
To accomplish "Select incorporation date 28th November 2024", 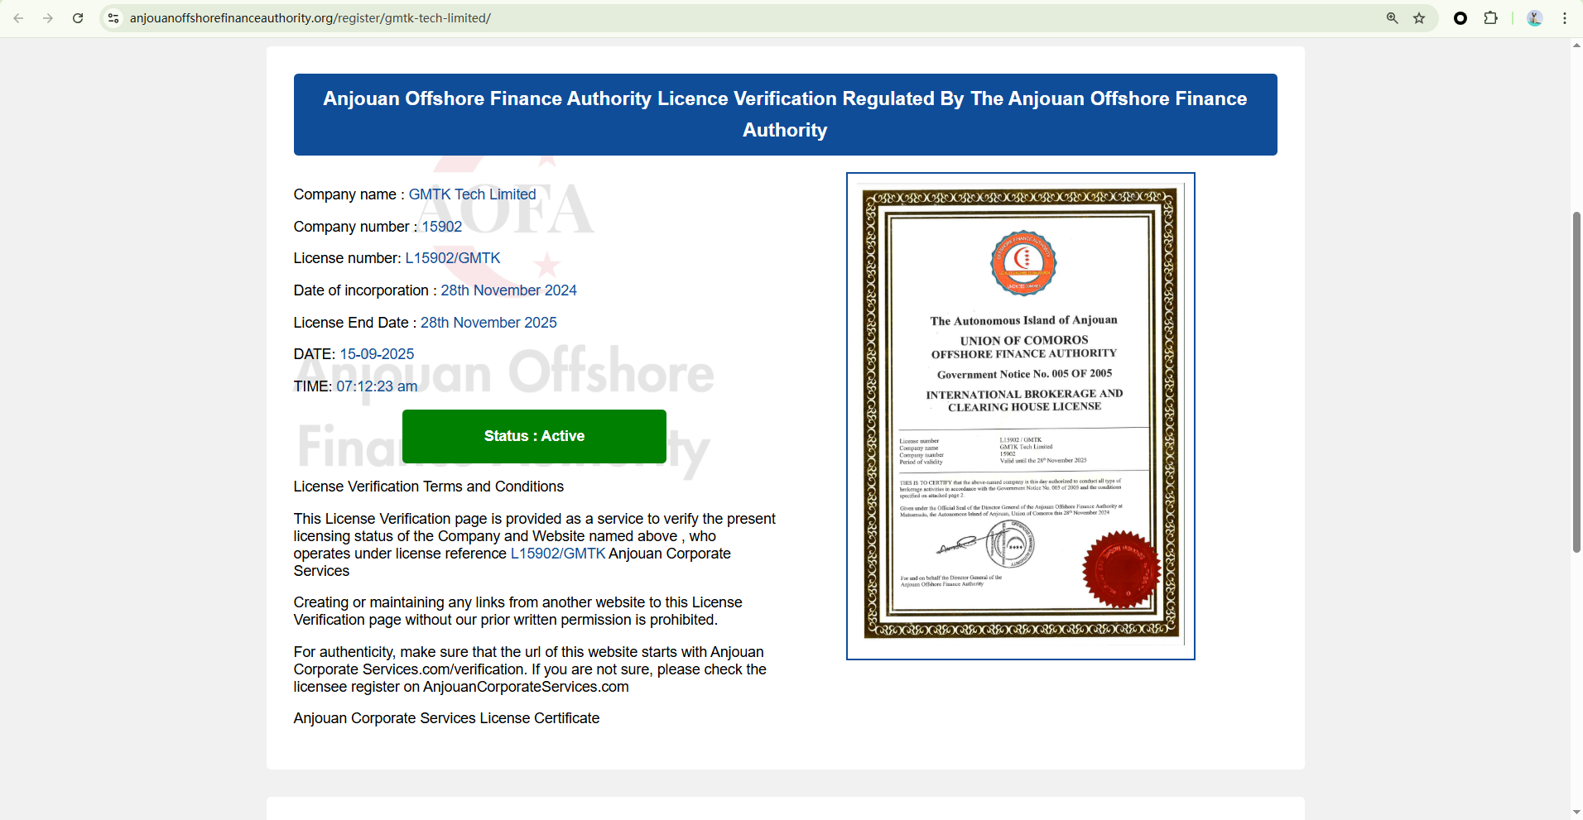I will point(508,290).
